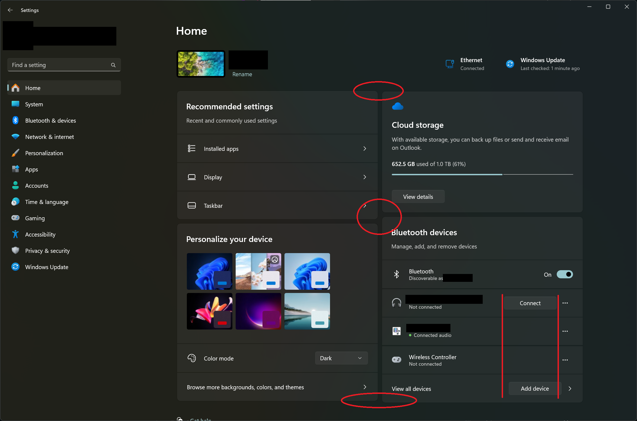
Task: Expand Browse more backgrounds, colors, and themes
Action: click(364, 387)
